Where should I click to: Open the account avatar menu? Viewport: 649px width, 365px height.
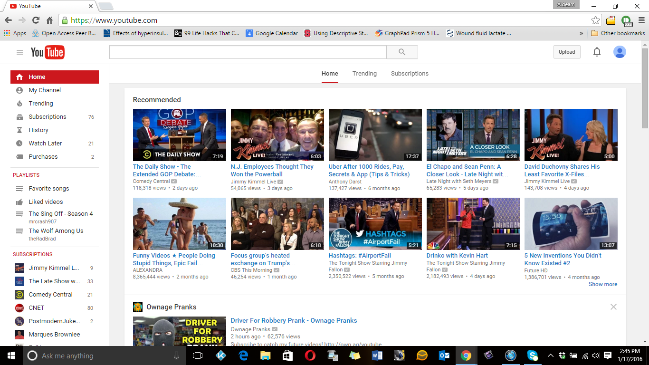click(x=619, y=52)
